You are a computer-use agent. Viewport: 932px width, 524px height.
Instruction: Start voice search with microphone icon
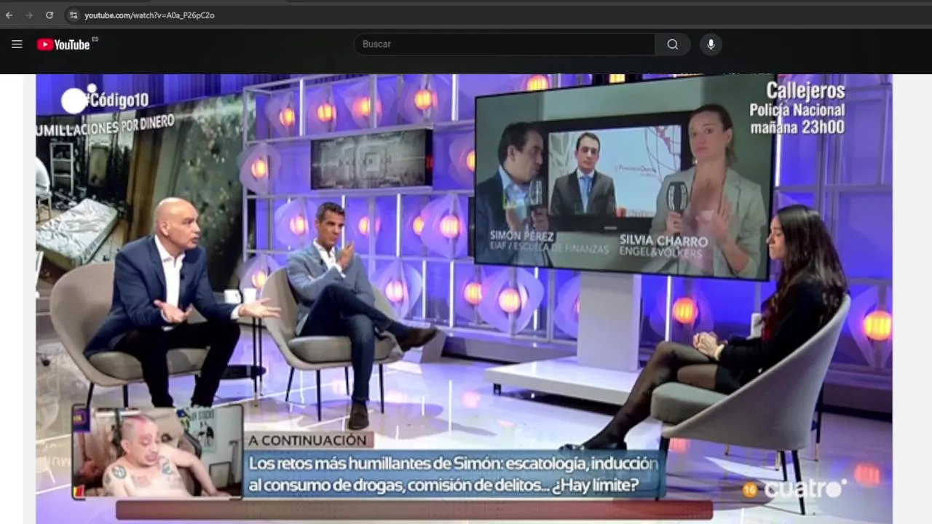tap(711, 44)
